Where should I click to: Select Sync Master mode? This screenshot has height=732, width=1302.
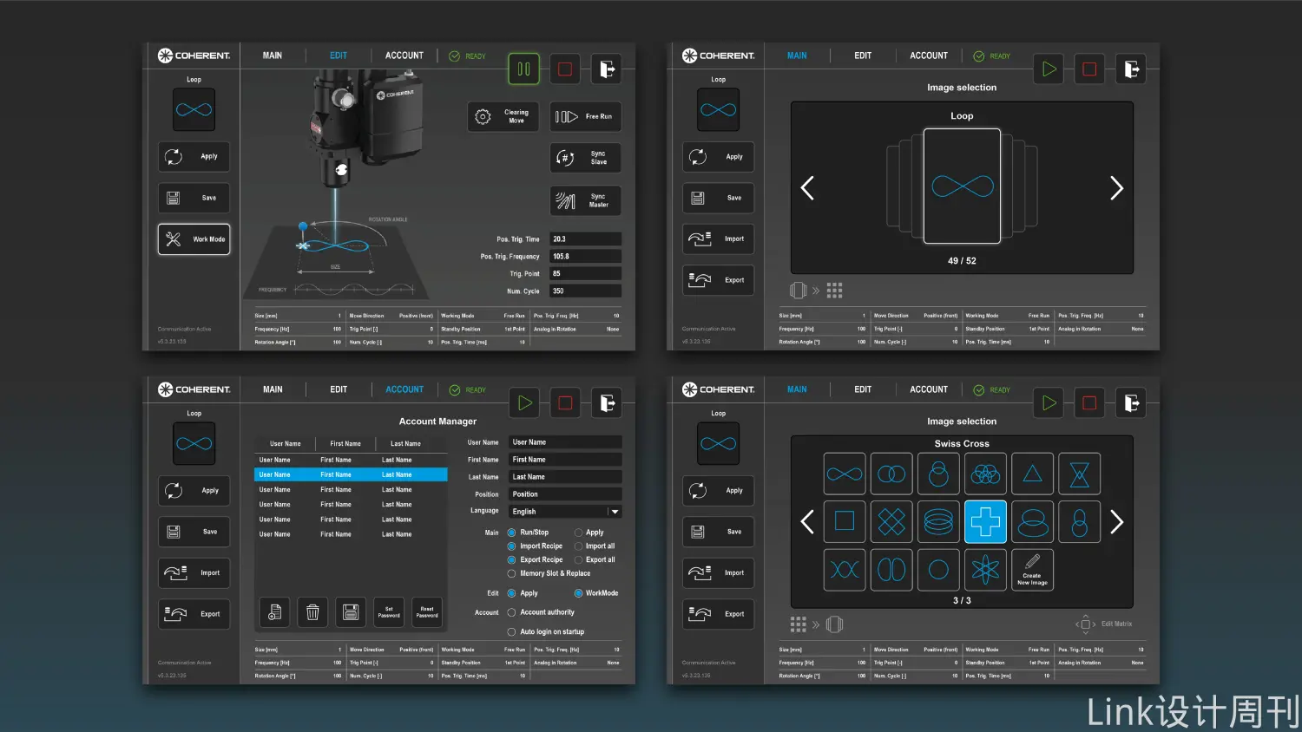[x=585, y=201]
